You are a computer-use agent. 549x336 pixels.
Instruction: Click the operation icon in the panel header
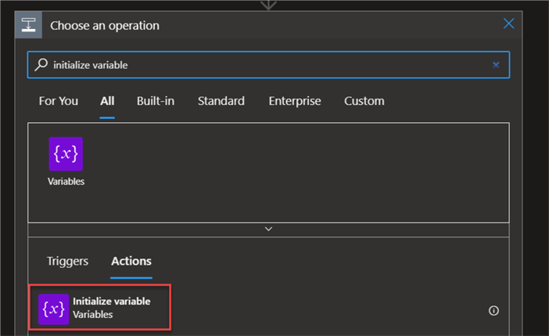click(x=28, y=25)
